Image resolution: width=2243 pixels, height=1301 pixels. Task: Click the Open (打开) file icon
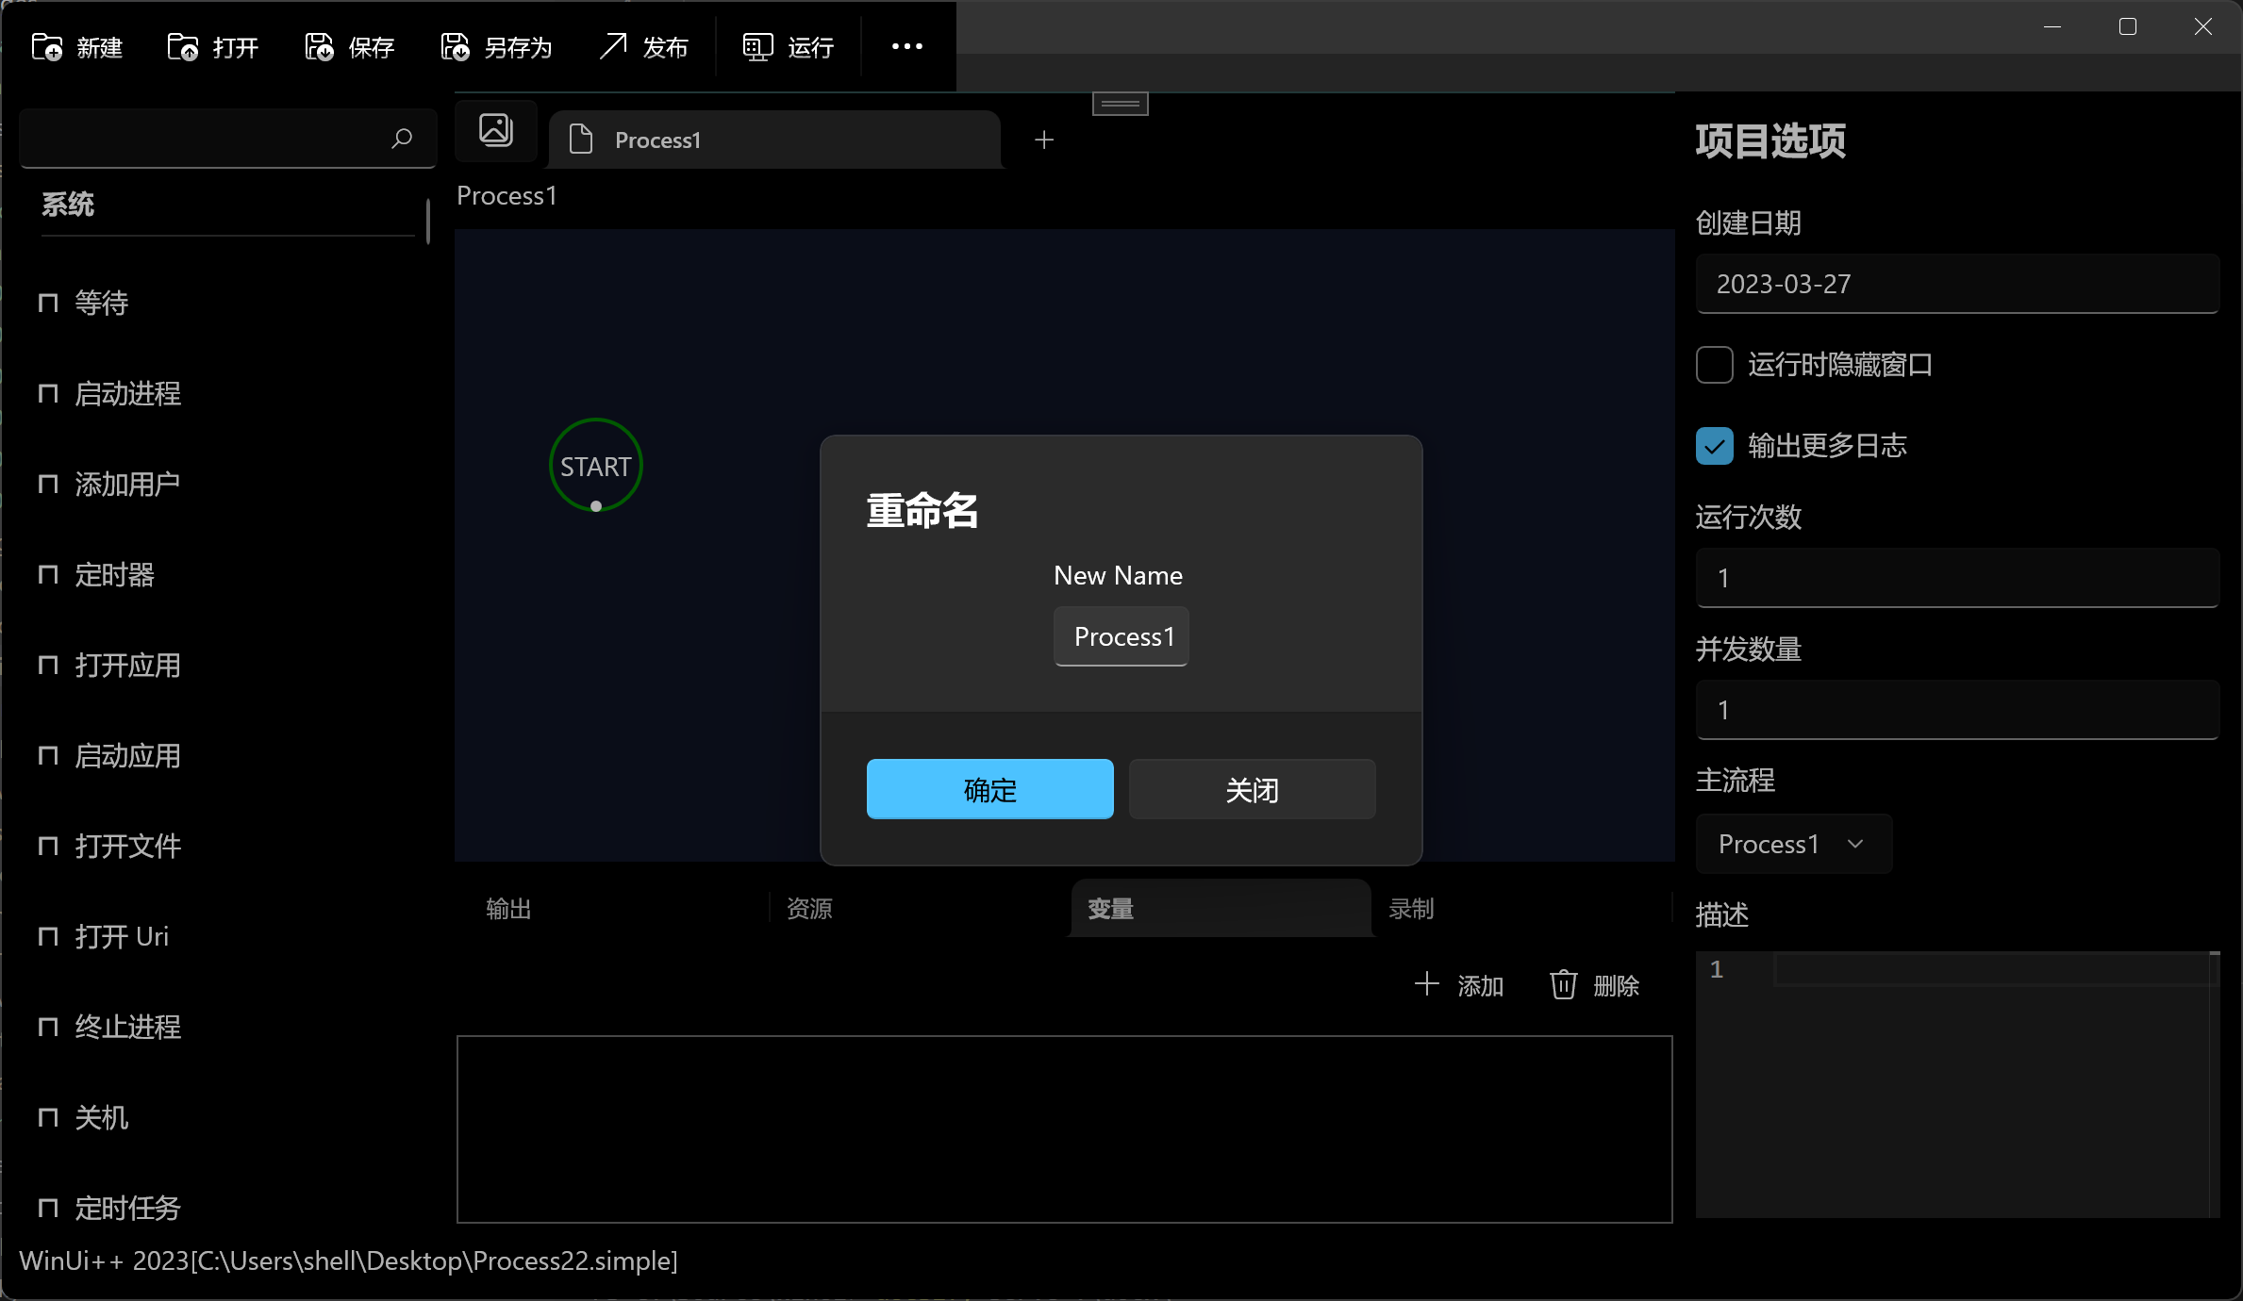click(x=183, y=47)
